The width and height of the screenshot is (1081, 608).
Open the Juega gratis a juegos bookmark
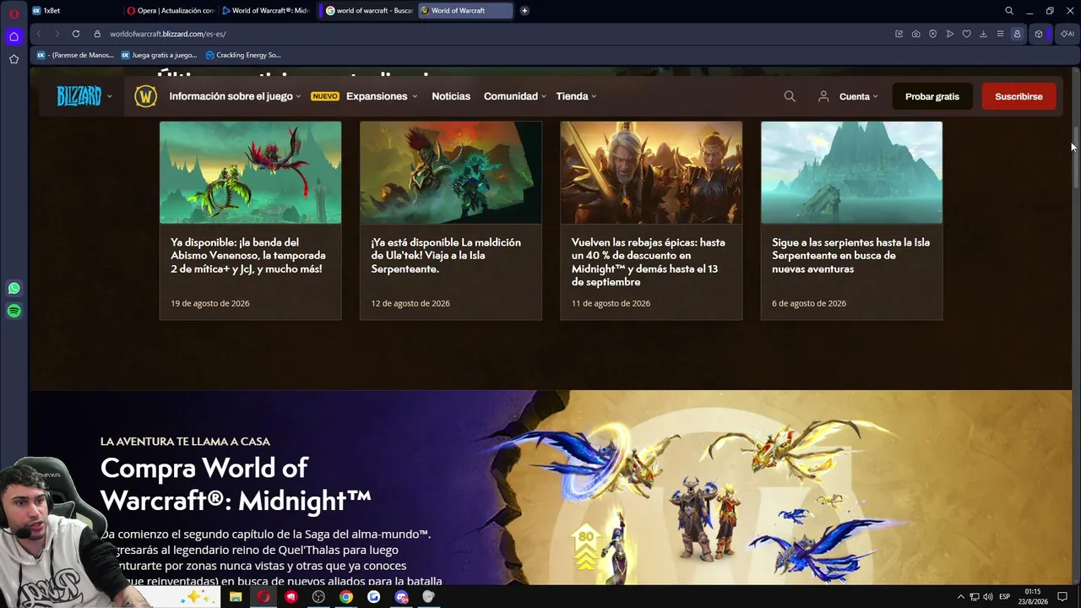click(159, 55)
